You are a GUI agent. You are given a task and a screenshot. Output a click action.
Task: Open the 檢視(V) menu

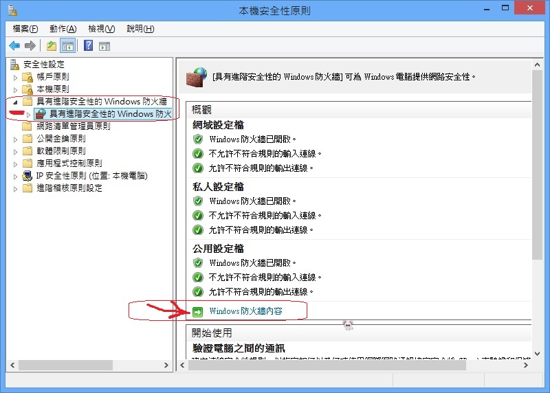pos(101,29)
